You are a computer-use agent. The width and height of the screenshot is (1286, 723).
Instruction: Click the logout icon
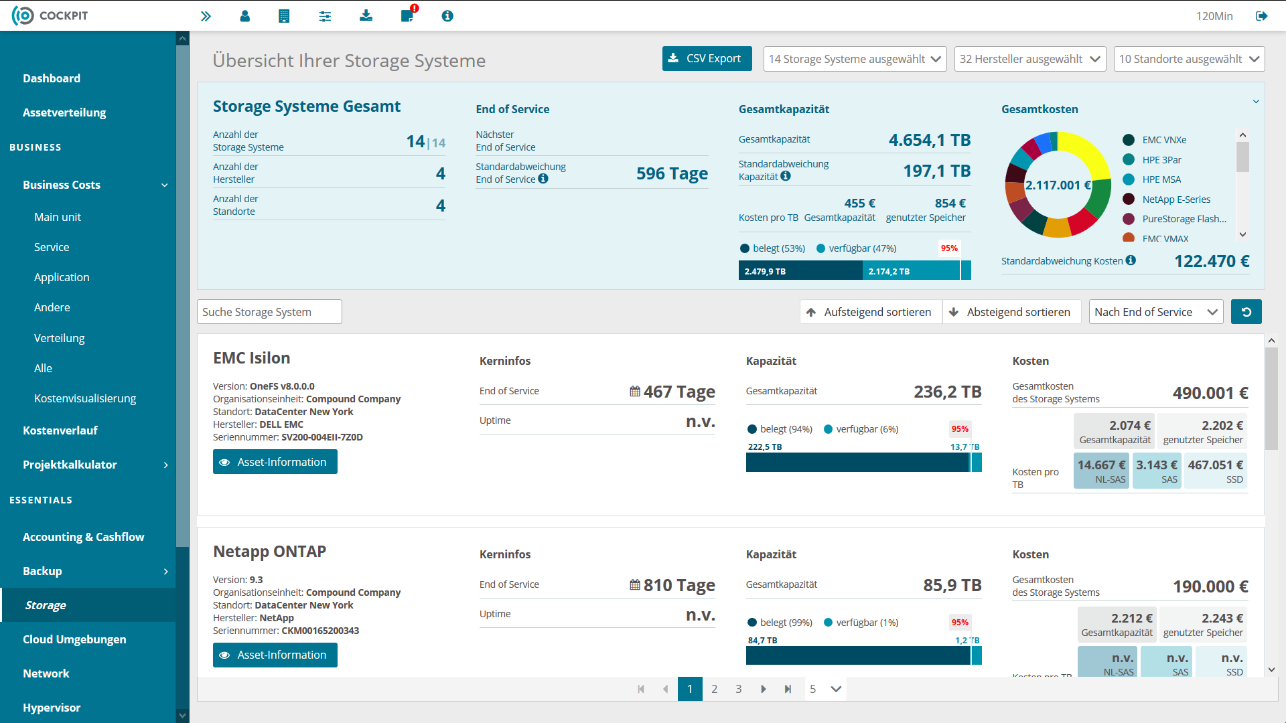[1261, 16]
